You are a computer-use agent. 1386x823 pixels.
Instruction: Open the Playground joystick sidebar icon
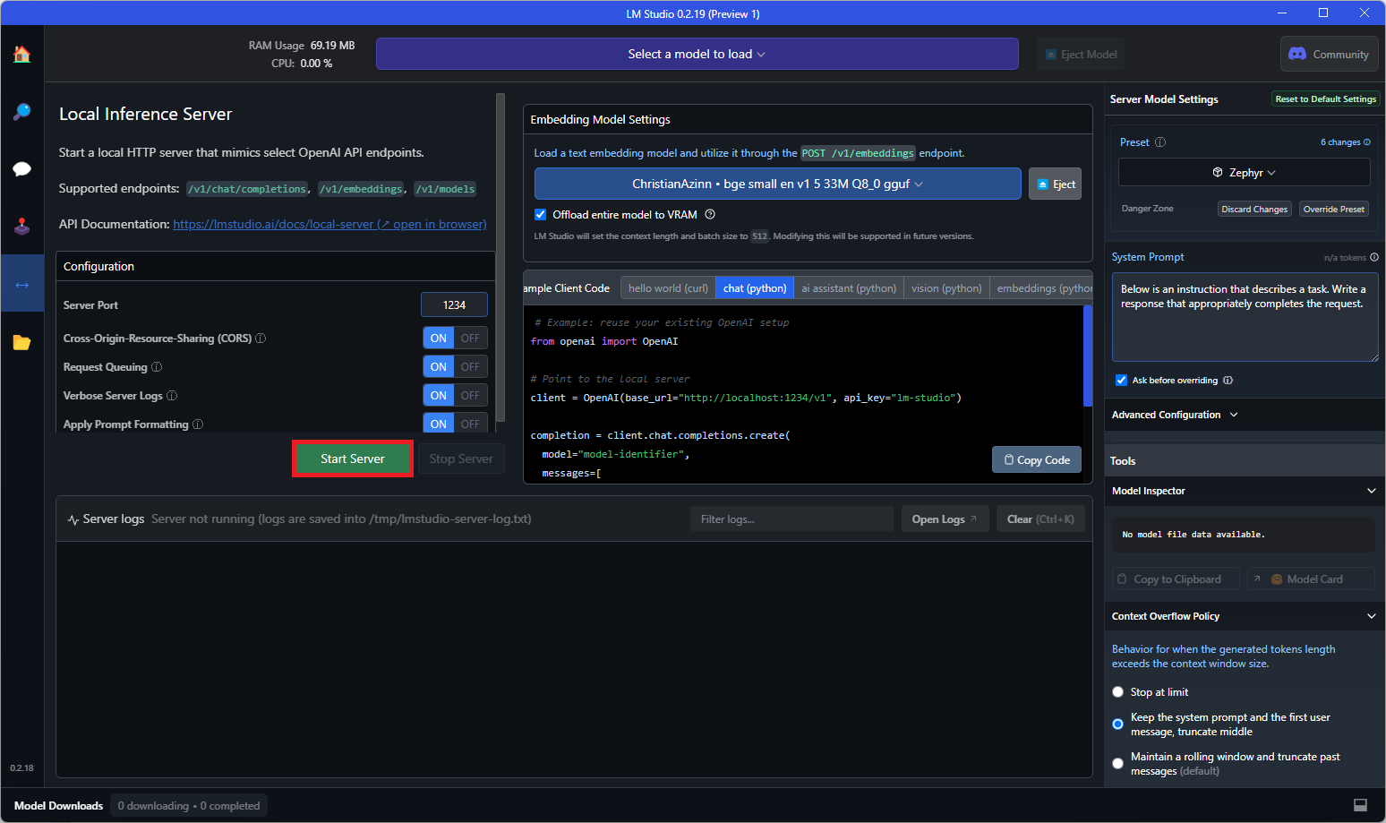point(21,227)
